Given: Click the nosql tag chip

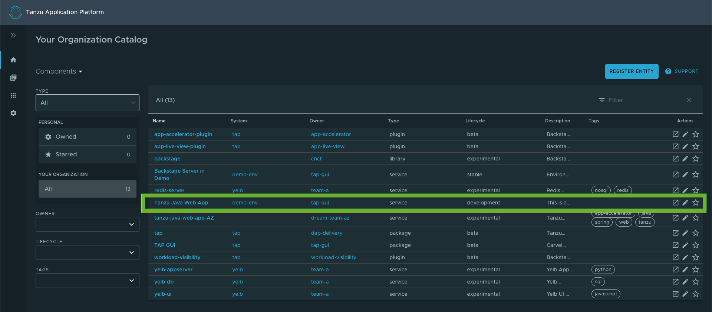Looking at the screenshot, I should (601, 190).
